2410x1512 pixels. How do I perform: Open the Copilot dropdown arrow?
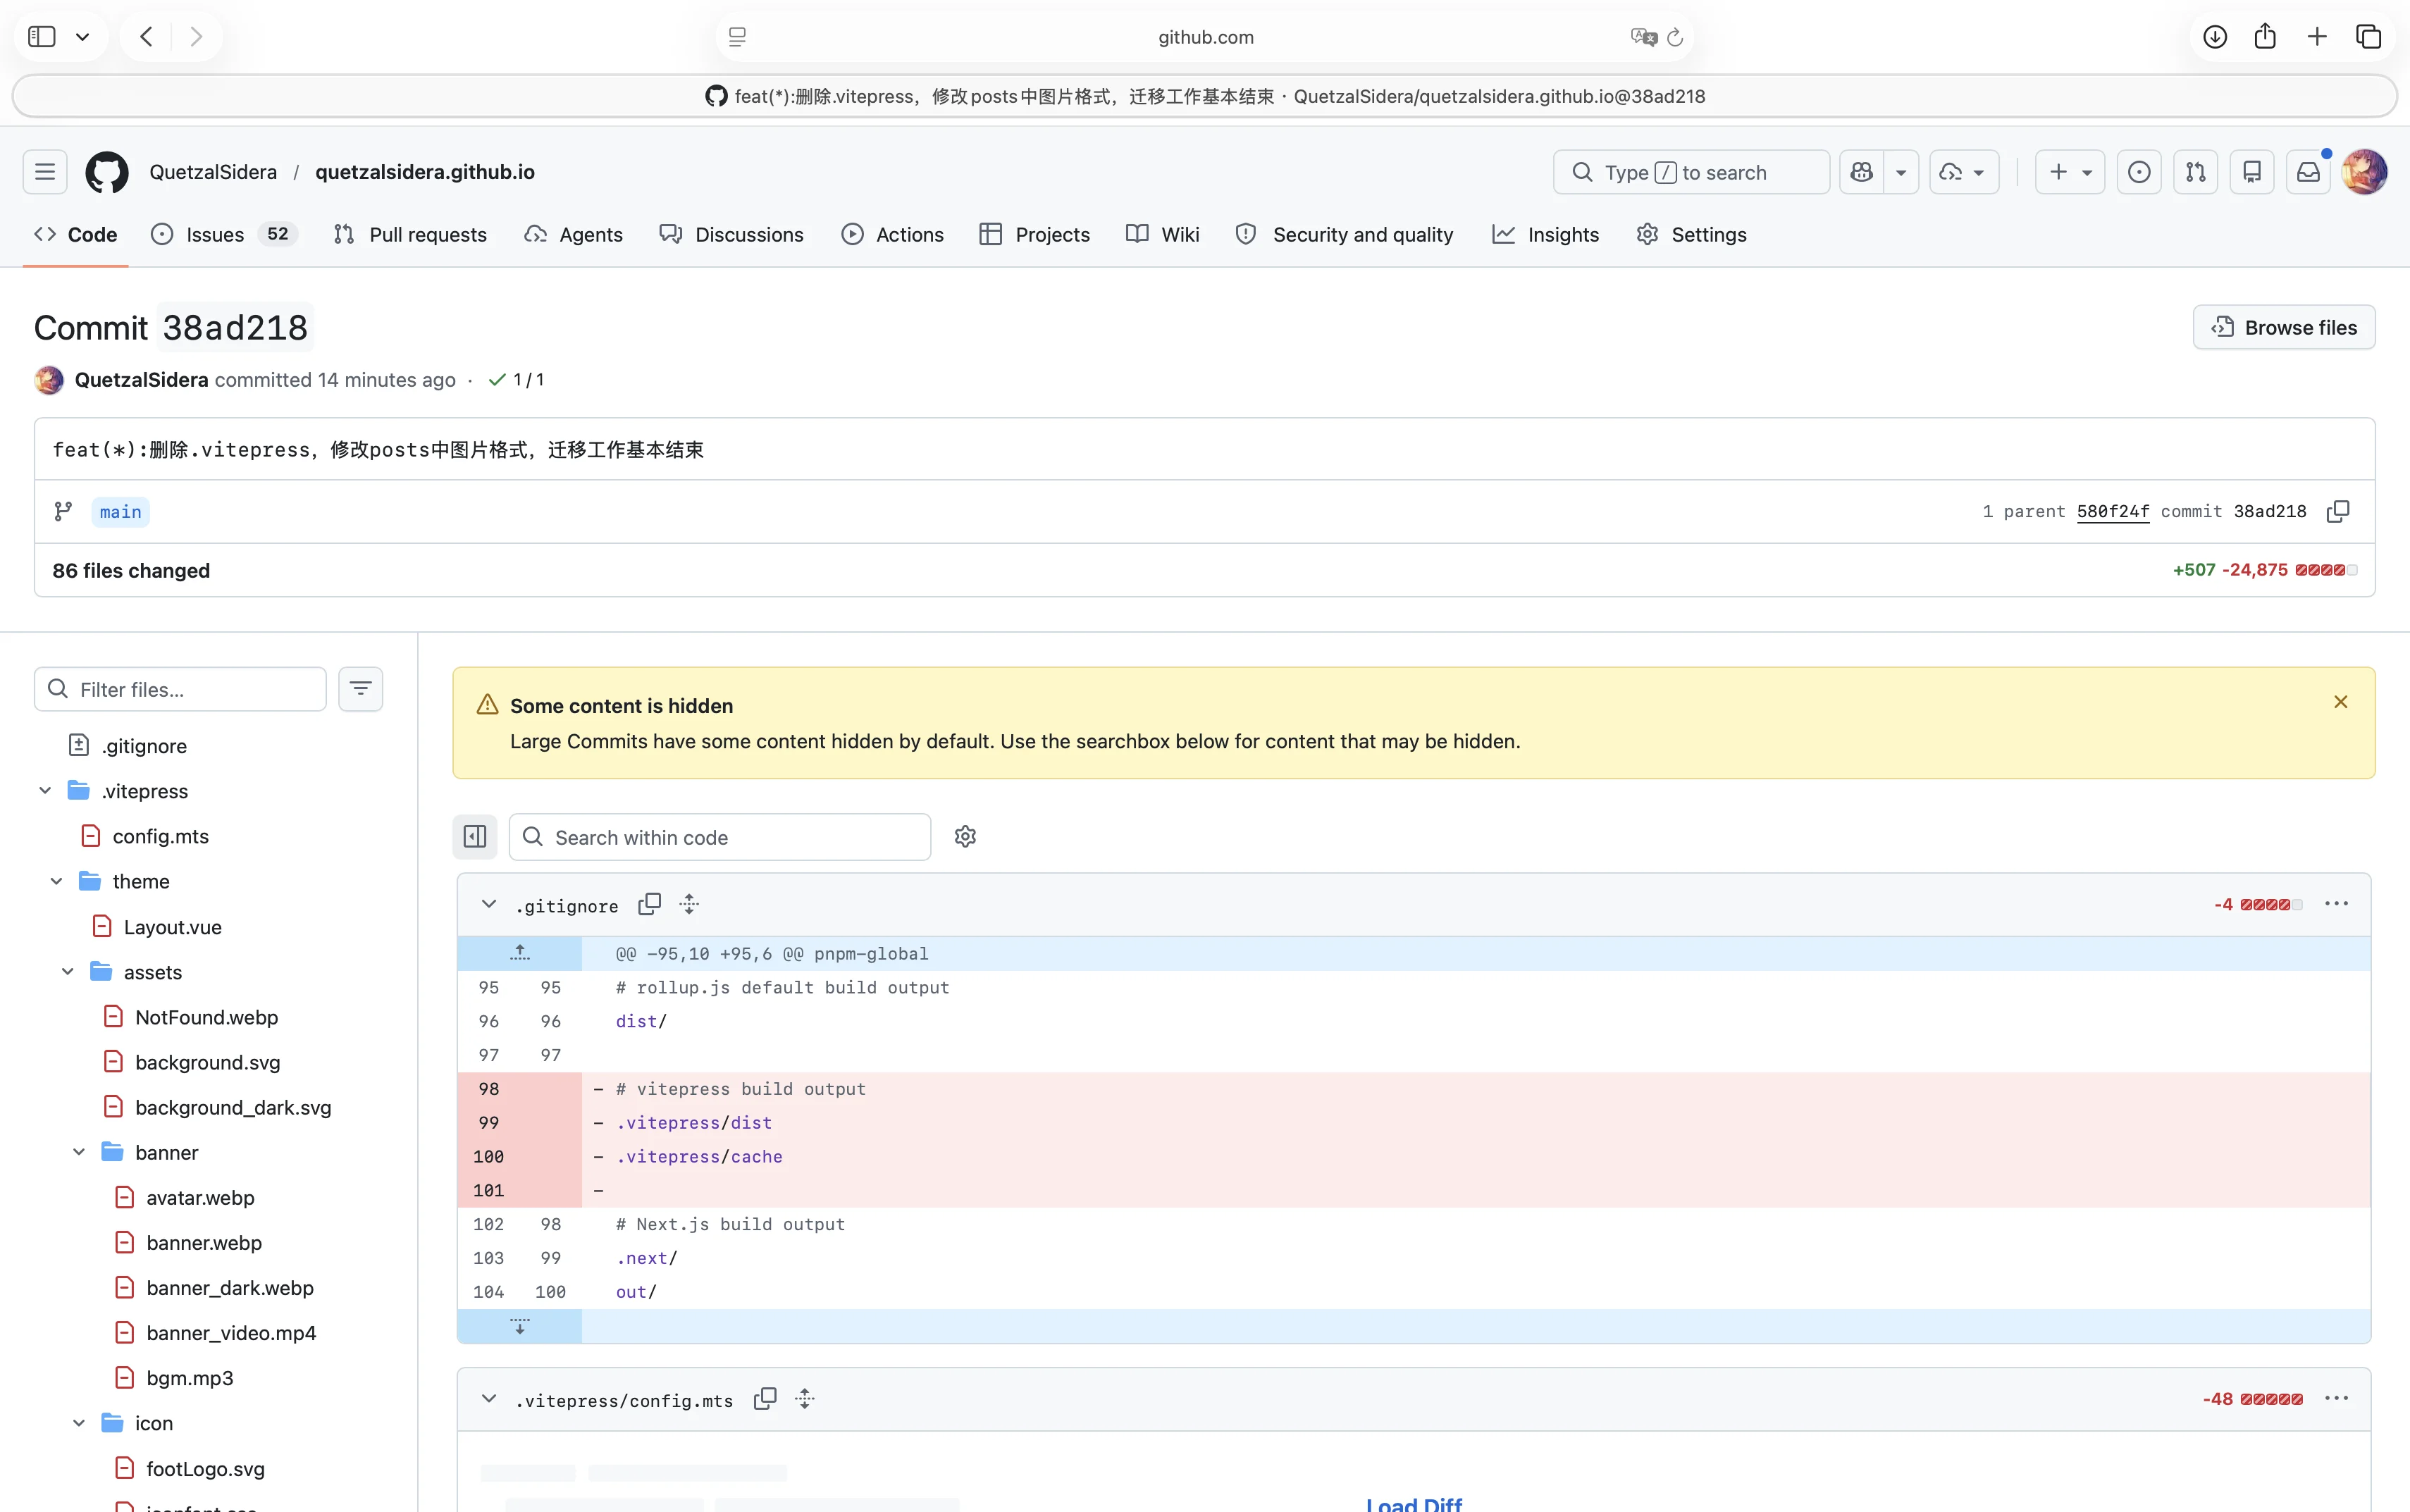click(x=1901, y=172)
